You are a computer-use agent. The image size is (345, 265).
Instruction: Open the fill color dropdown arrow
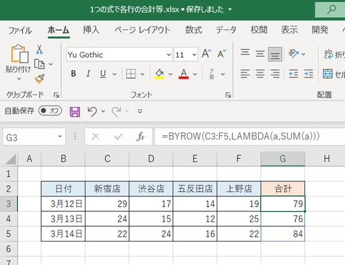[170, 74]
